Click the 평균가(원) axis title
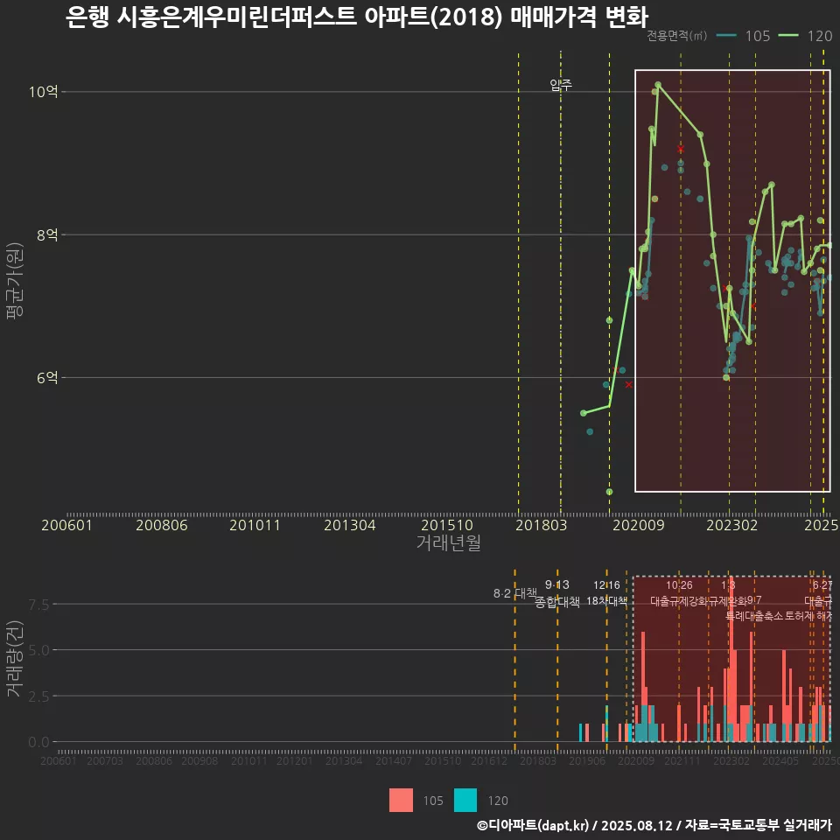This screenshot has width=840, height=840. tap(15, 280)
